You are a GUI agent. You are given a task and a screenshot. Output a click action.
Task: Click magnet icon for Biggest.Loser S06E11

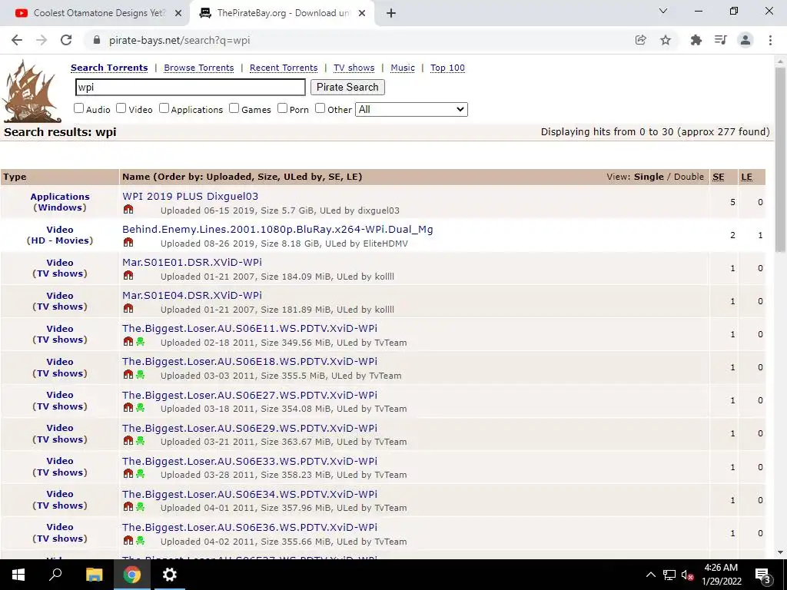tap(128, 342)
